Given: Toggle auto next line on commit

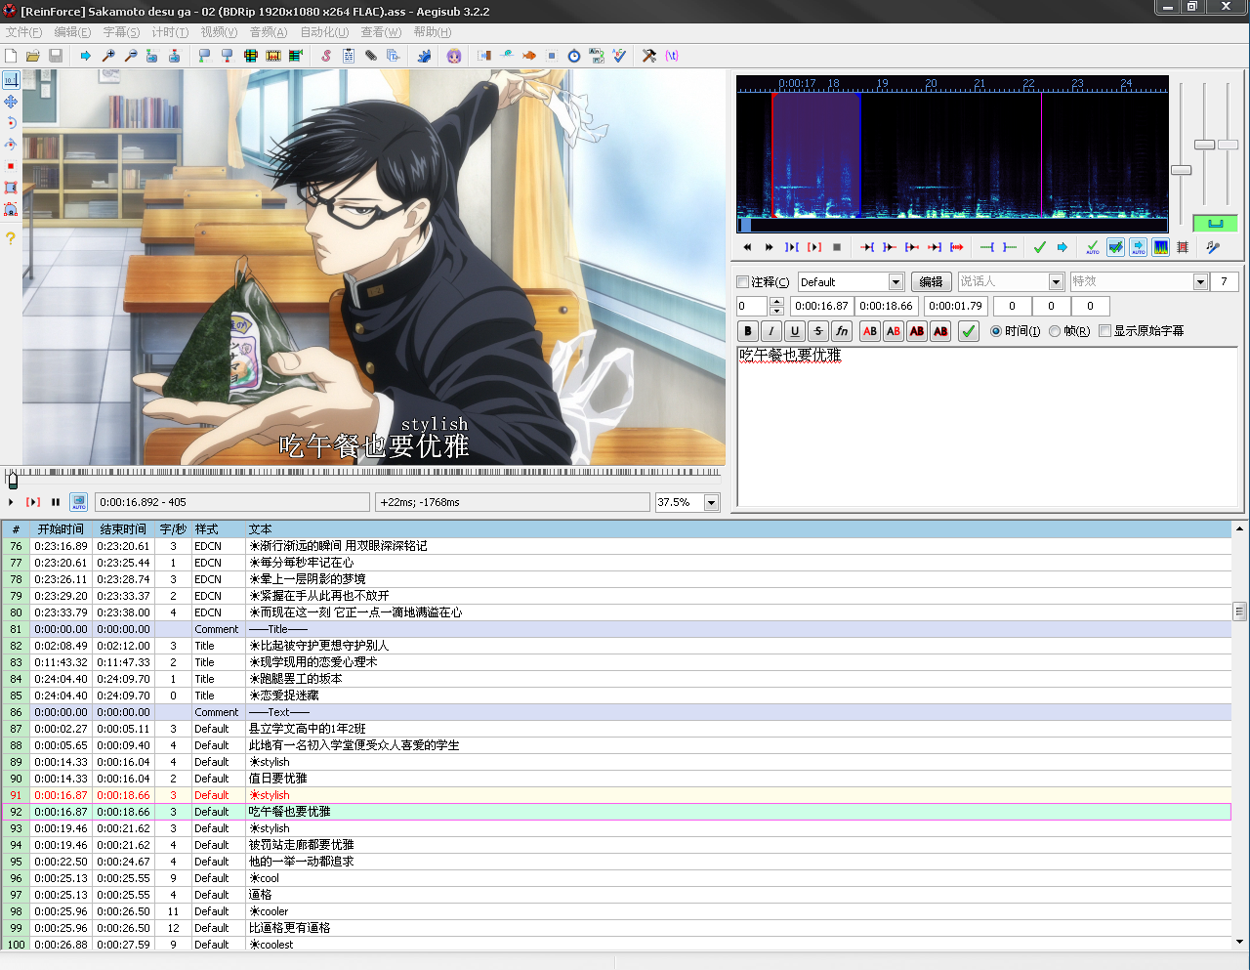Looking at the screenshot, I should [x=1115, y=247].
